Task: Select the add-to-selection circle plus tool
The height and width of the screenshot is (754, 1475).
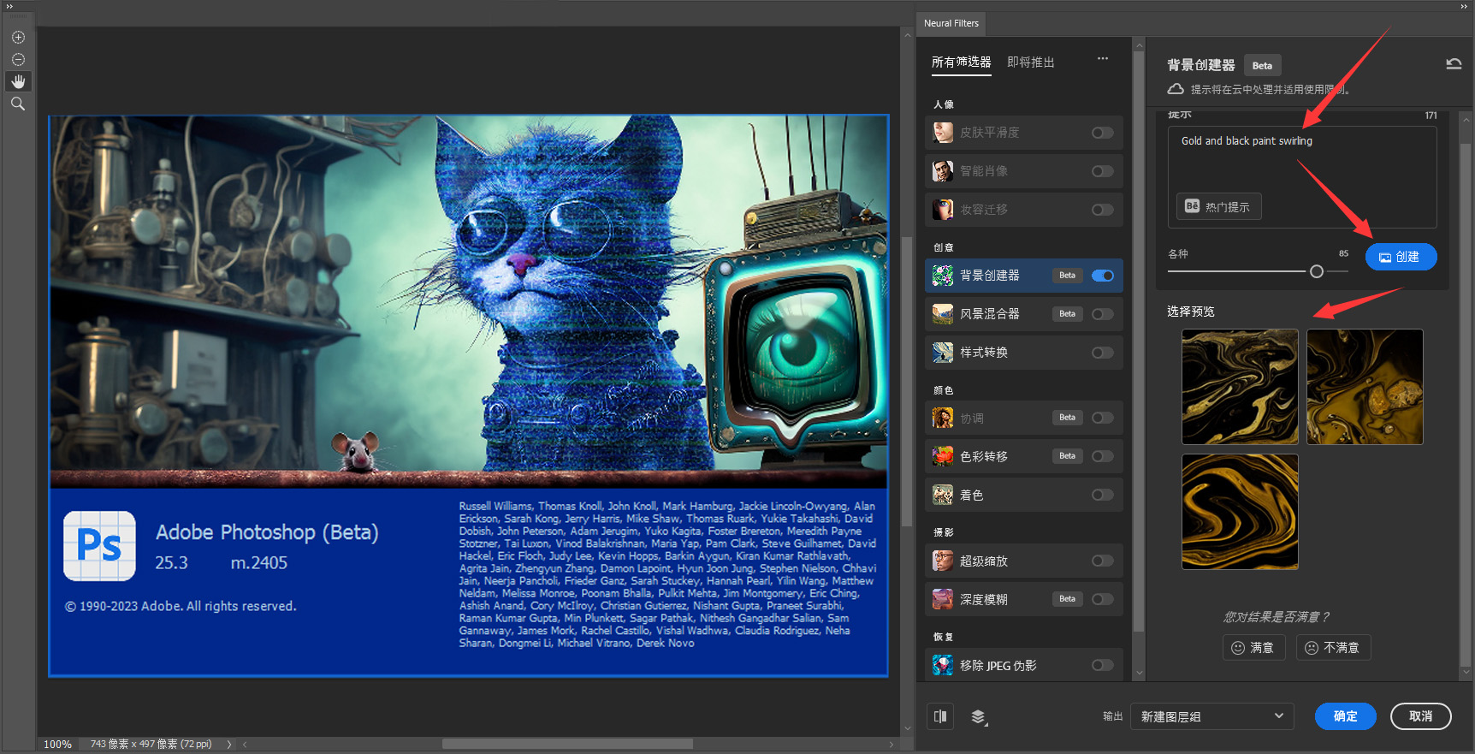Action: click(x=18, y=38)
